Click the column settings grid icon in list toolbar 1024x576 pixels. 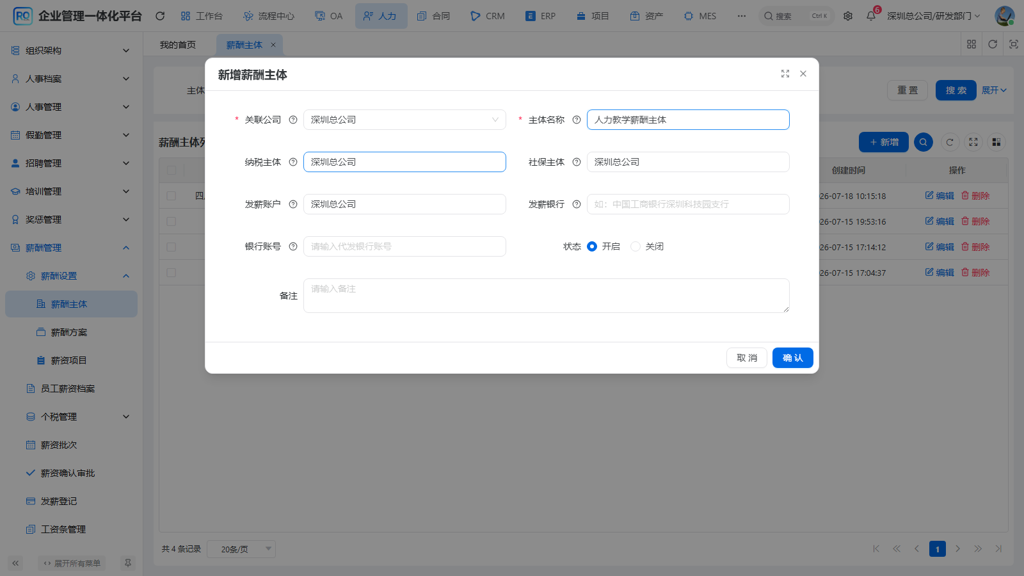coord(996,142)
